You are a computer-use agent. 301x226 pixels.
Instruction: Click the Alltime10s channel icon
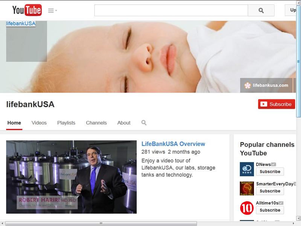(x=247, y=208)
